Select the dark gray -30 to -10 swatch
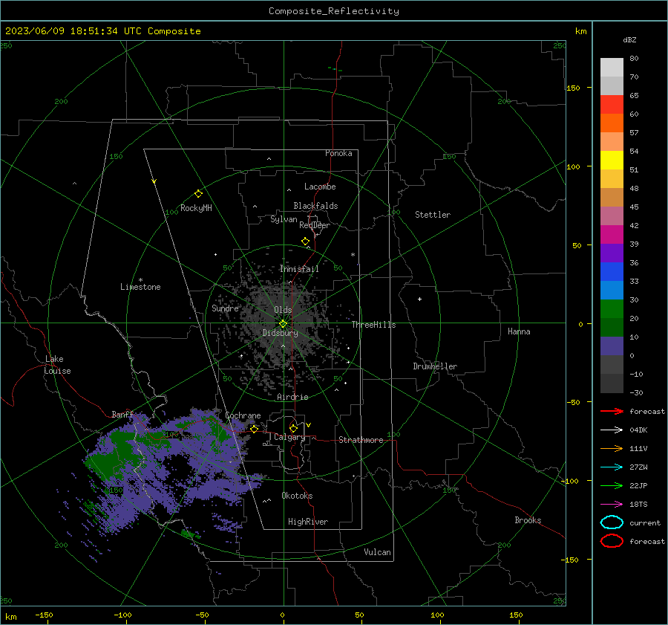 point(612,383)
